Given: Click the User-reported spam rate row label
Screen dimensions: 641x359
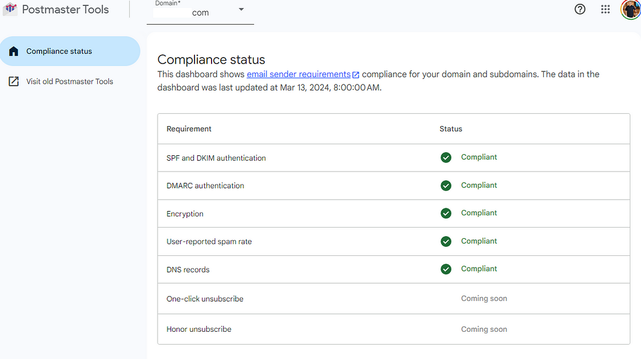Looking at the screenshot, I should pos(209,241).
